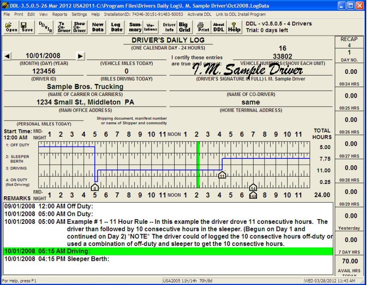Open the Log Date selector
This screenshot has height=285, width=367.
click(116, 26)
